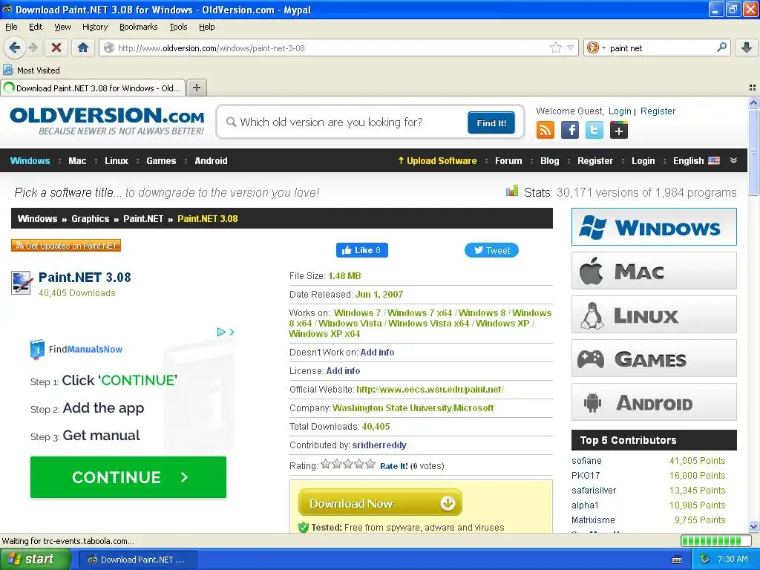The height and width of the screenshot is (570, 760).
Task: Open the official website eecs.wsu.edu link
Action: [x=430, y=389]
